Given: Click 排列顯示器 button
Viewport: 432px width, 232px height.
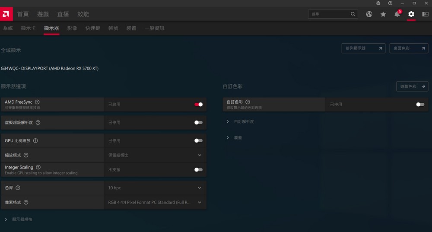Looking at the screenshot, I should 363,48.
